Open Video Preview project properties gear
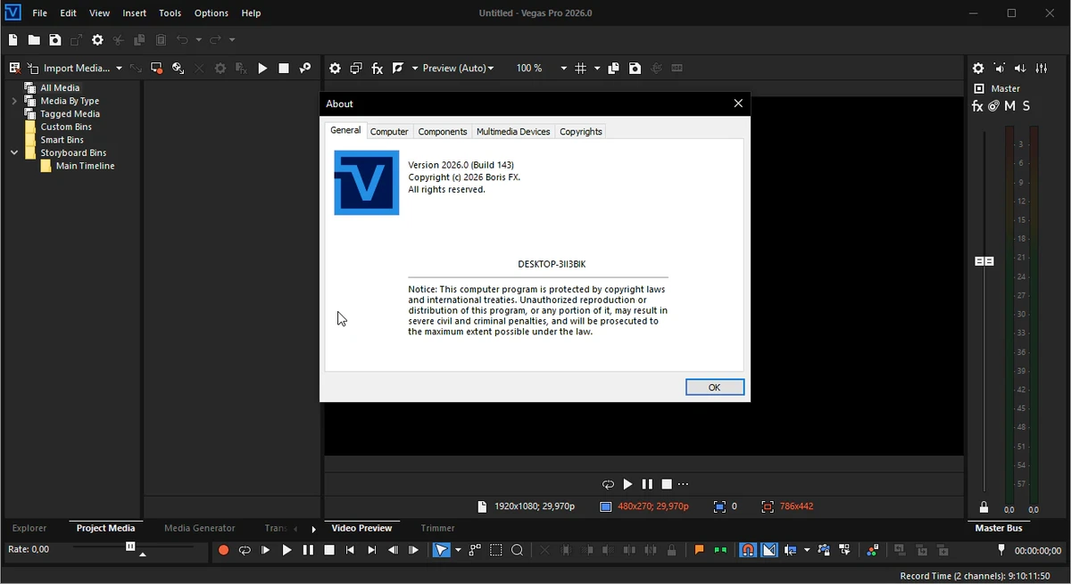Image resolution: width=1071 pixels, height=584 pixels. pyautogui.click(x=335, y=69)
